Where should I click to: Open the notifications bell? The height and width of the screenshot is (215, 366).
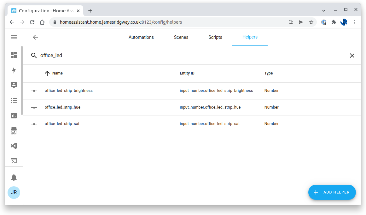14,177
